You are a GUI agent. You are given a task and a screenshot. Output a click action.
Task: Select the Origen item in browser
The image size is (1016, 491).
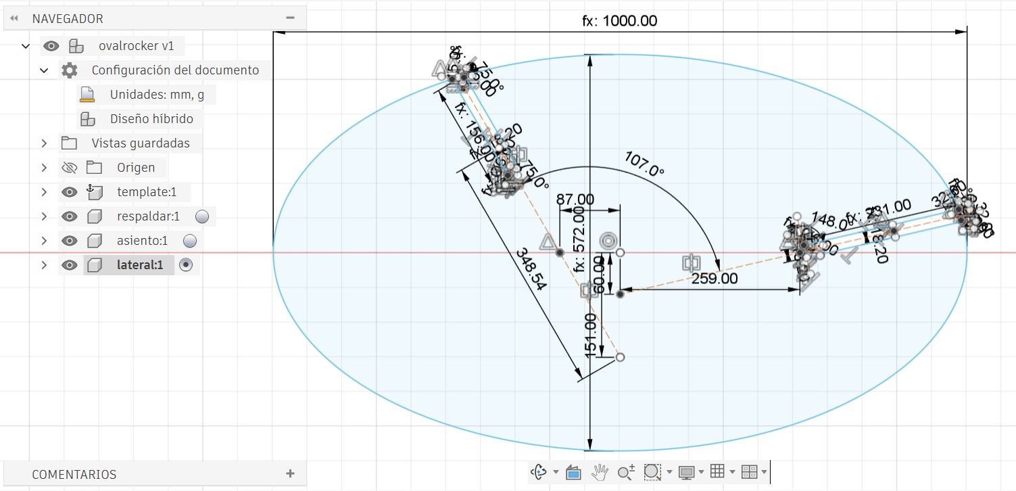pyautogui.click(x=136, y=168)
